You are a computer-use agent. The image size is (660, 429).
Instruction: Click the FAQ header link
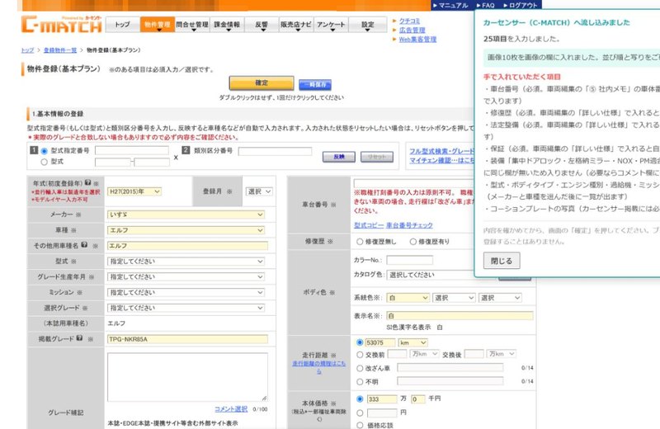click(x=488, y=5)
